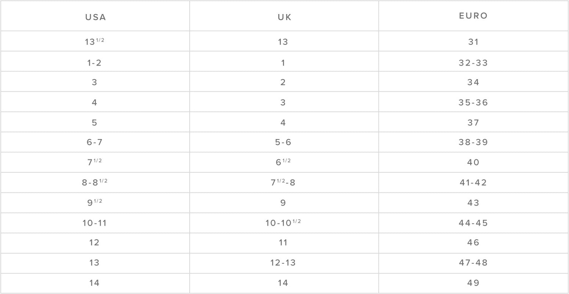
Task: Click USA size 8-8½ cell
Action: pyautogui.click(x=94, y=183)
